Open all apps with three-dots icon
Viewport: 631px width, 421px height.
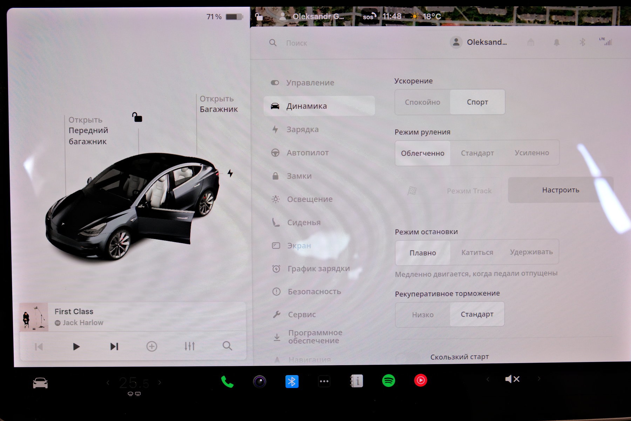click(x=324, y=381)
